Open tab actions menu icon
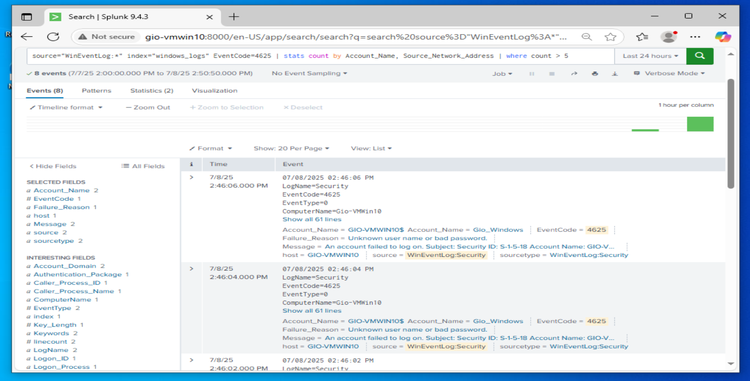 pyautogui.click(x=27, y=17)
